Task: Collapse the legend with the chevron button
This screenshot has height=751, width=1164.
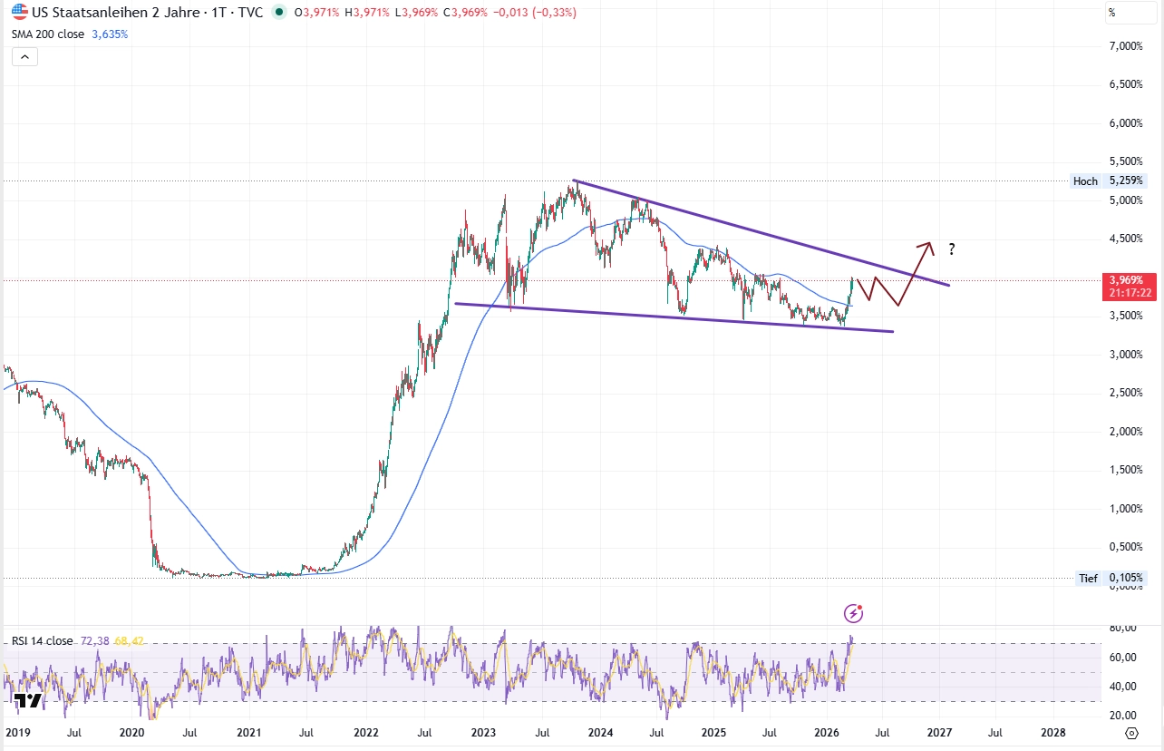Action: 24,56
